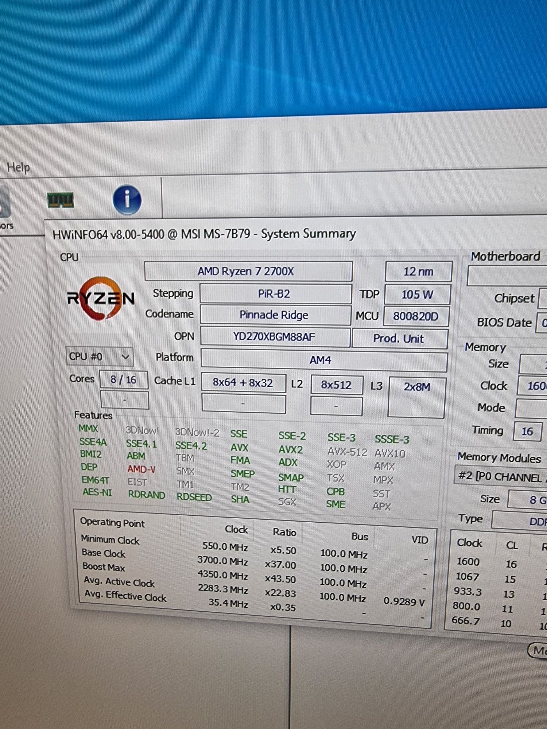Click the L1 cache value 8x64 + 8x32
The image size is (547, 729).
pos(243,383)
